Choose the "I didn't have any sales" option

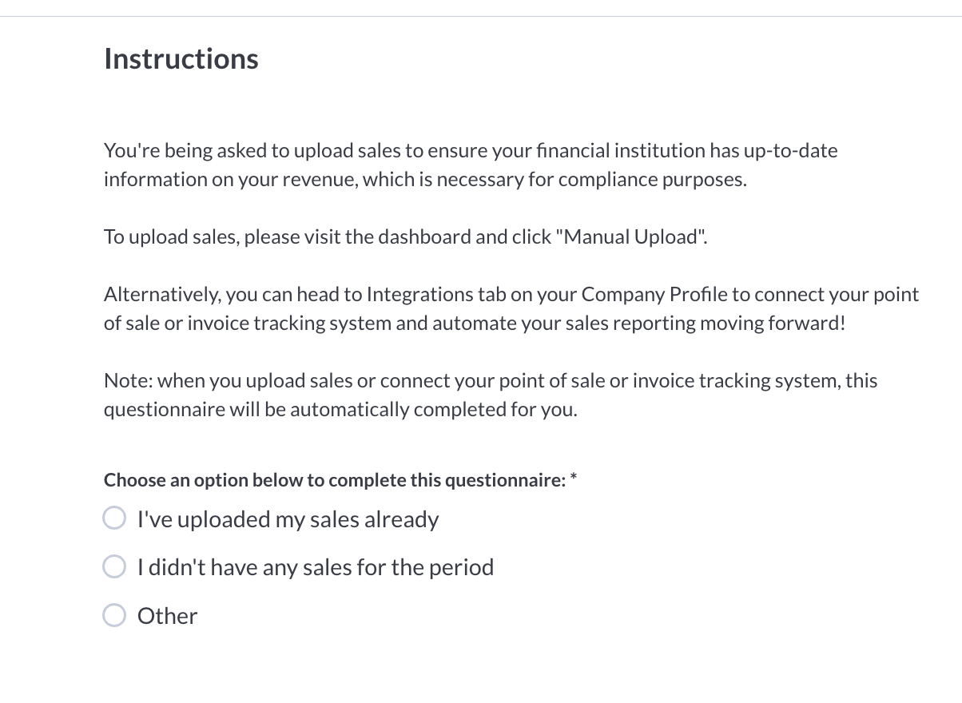114,566
